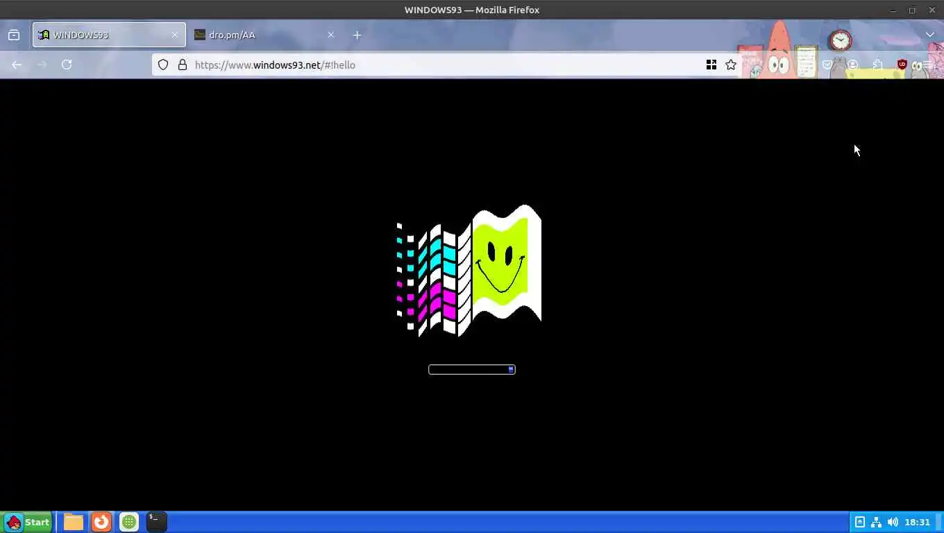Click the show desktop strip at taskbar end
This screenshot has height=533, width=944.
pos(940,522)
